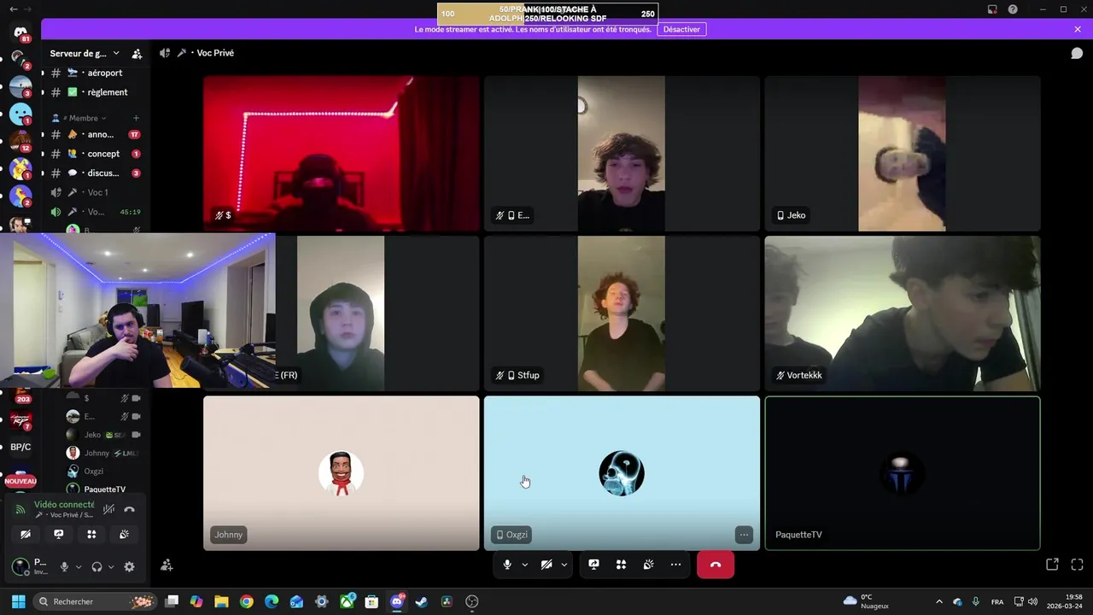
Task: Open Chrome from the taskbar
Action: coord(246,601)
